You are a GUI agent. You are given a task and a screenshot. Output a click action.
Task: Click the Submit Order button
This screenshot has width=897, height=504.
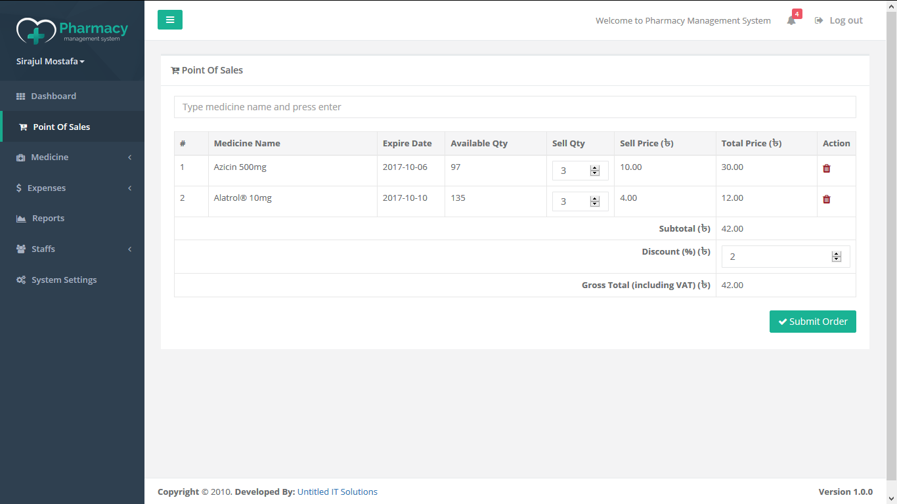point(813,322)
